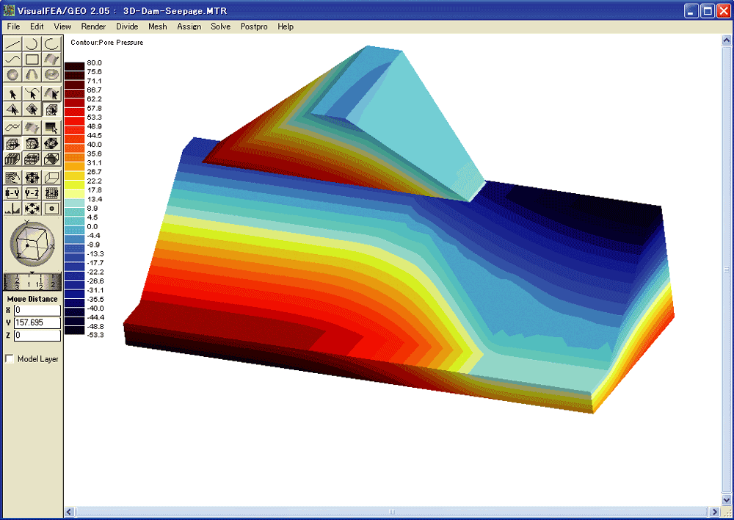Pick the node selection arrow tool
734x520 pixels.
[12, 94]
